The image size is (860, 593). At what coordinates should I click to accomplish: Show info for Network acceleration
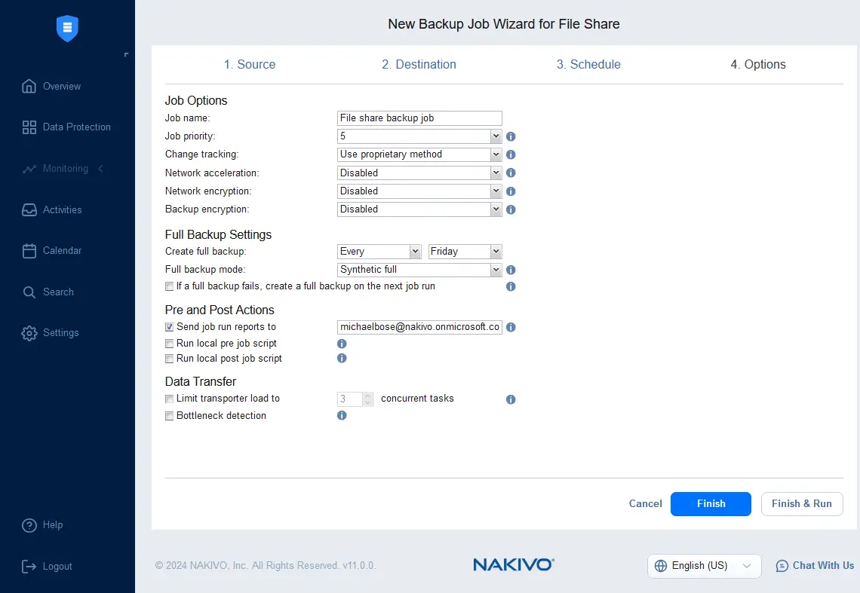tap(511, 173)
